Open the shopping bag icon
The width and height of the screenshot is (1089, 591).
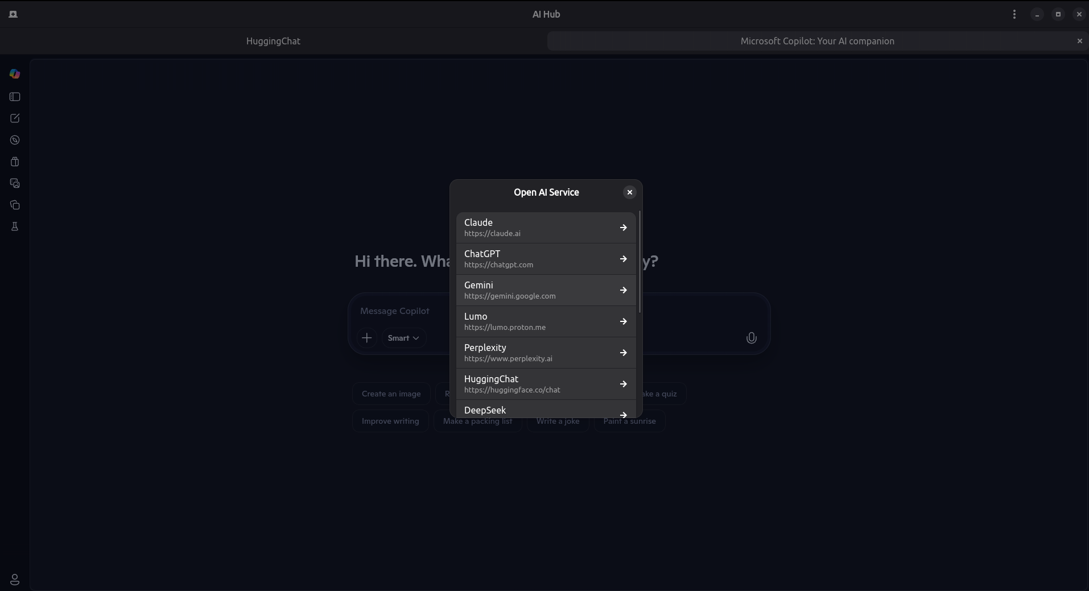click(x=14, y=162)
